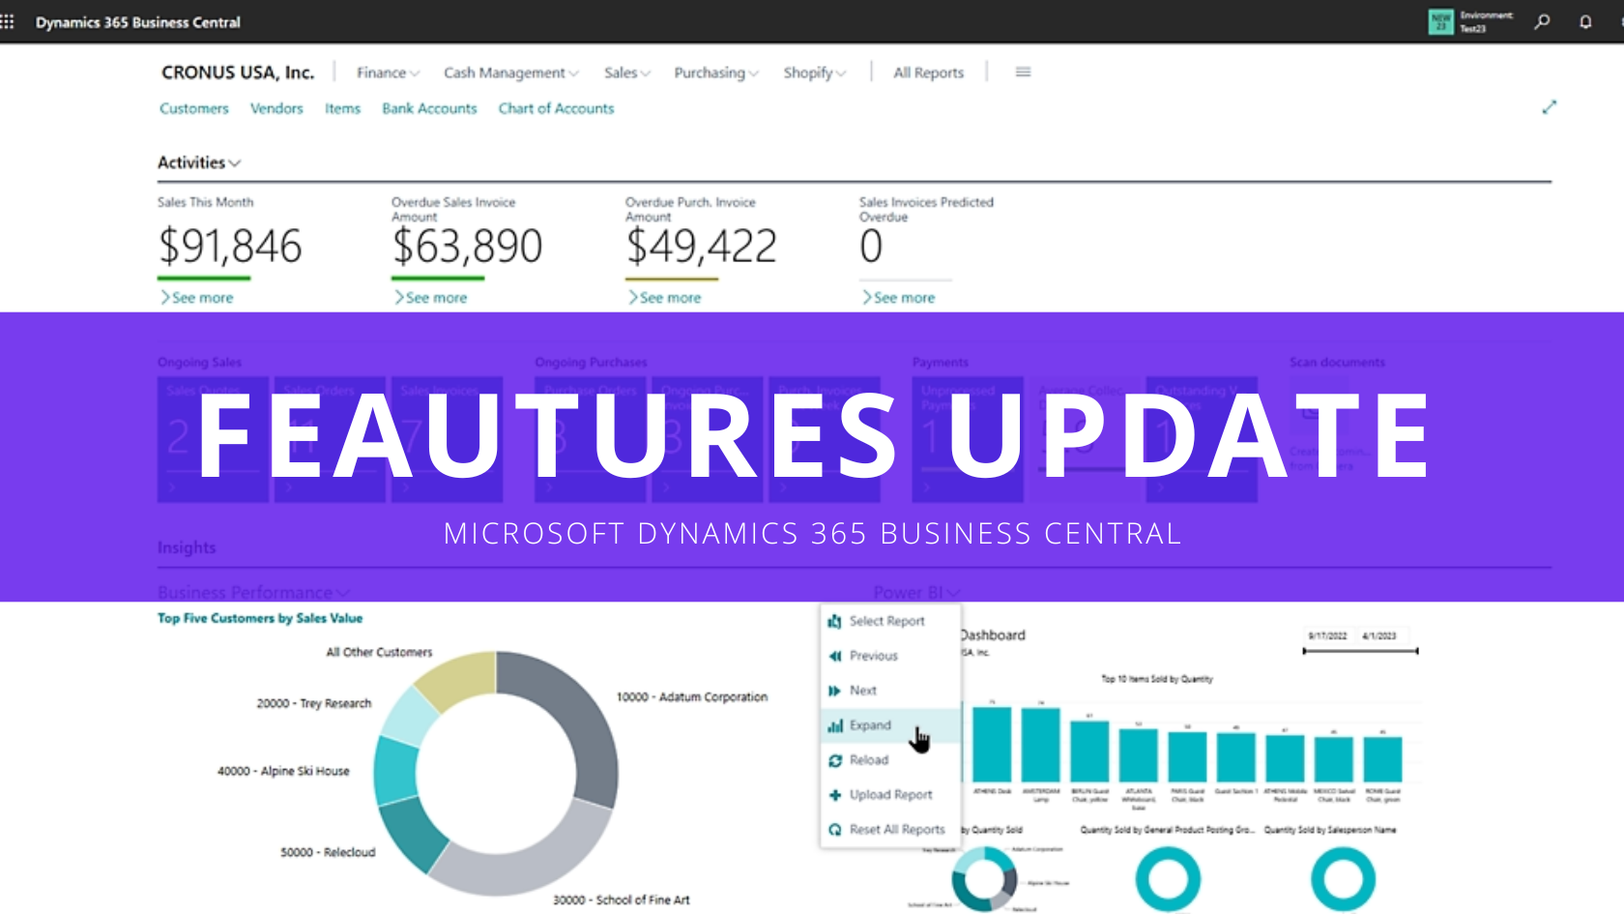1624x914 pixels.
Task: Click the Reload refresh icon
Action: 835,760
